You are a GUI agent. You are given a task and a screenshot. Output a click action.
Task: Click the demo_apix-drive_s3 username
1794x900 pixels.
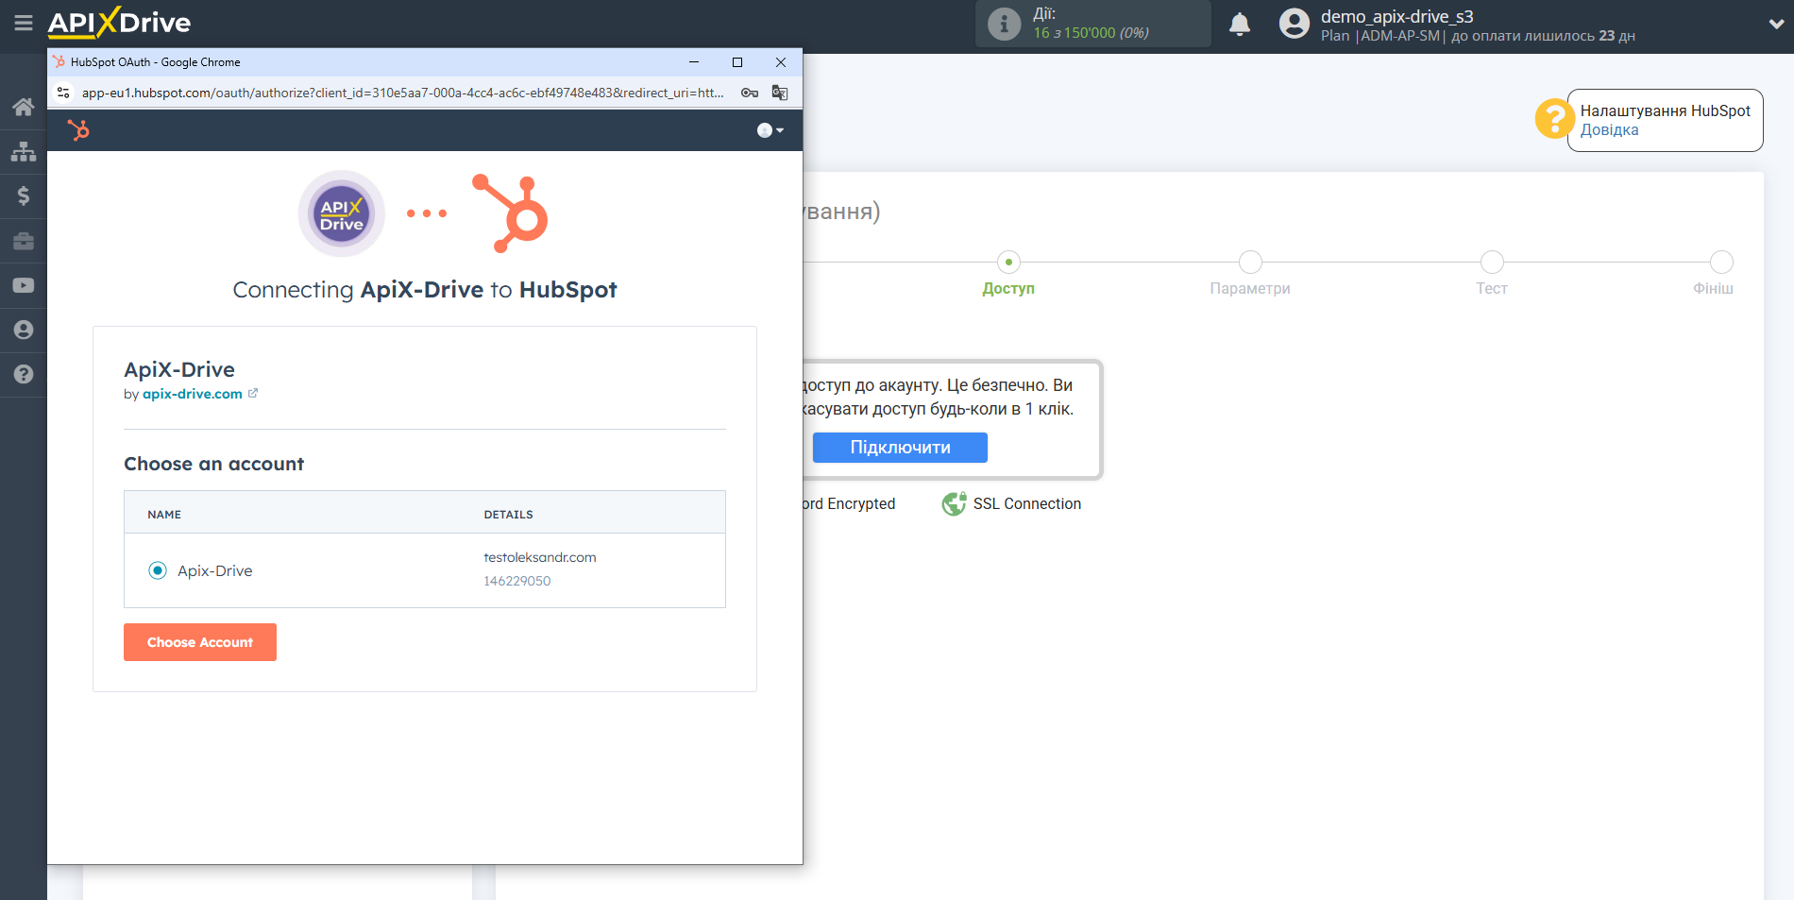point(1396,16)
